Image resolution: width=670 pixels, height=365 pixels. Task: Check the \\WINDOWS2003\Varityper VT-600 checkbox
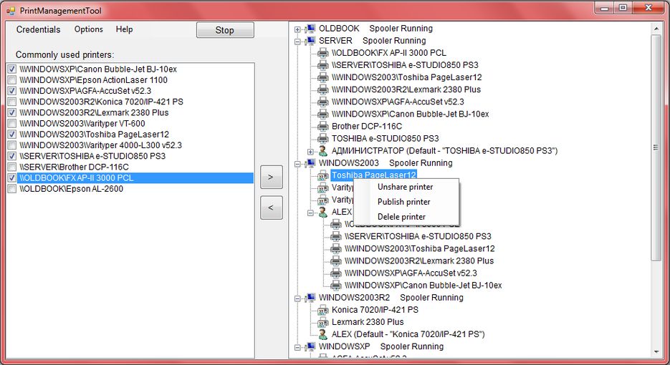(x=12, y=123)
